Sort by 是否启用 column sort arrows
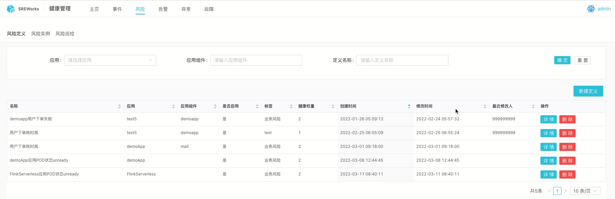 click(x=257, y=106)
